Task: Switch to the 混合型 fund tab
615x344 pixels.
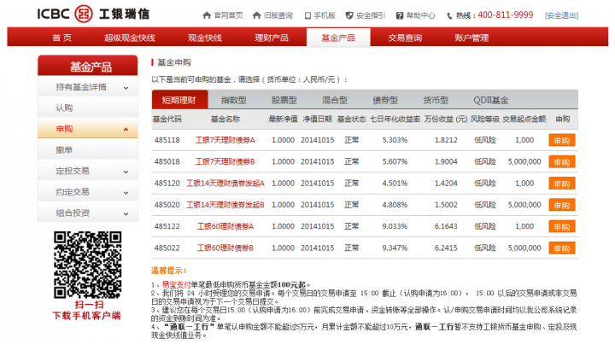Action: coord(335,100)
